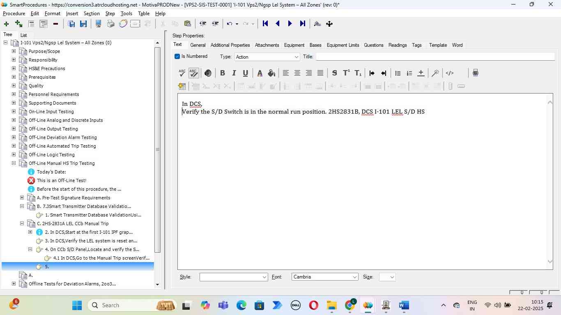Viewport: 561px width, 315px height.
Task: Insert bulleted list
Action: tap(398, 73)
